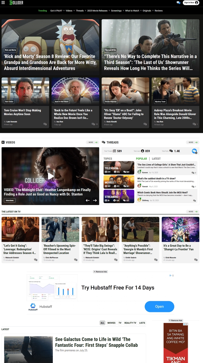The width and height of the screenshot is (203, 363).
Task: Open comments icon on Leverage card
Action: tap(36, 260)
